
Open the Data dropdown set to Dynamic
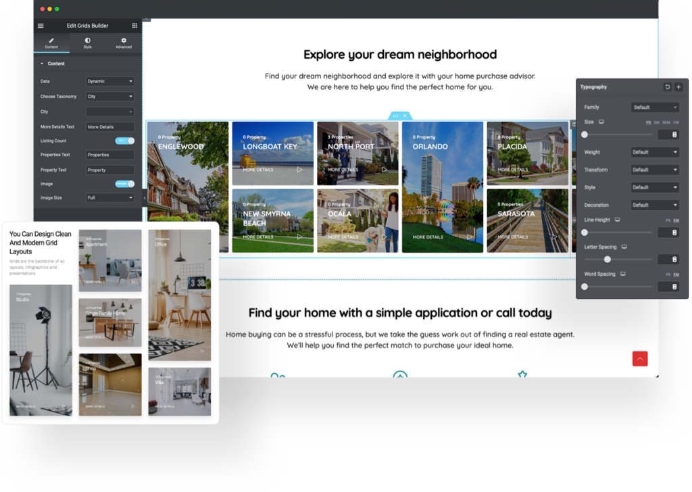click(x=110, y=82)
